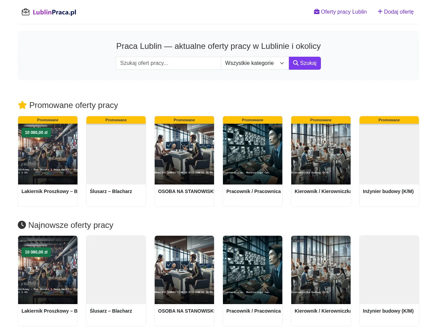Open promoted Inżynier budowy empty image placeholder
This screenshot has height=328, width=437.
click(x=389, y=154)
